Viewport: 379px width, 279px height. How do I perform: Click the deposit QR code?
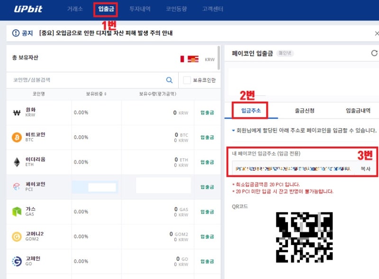tap(304, 237)
